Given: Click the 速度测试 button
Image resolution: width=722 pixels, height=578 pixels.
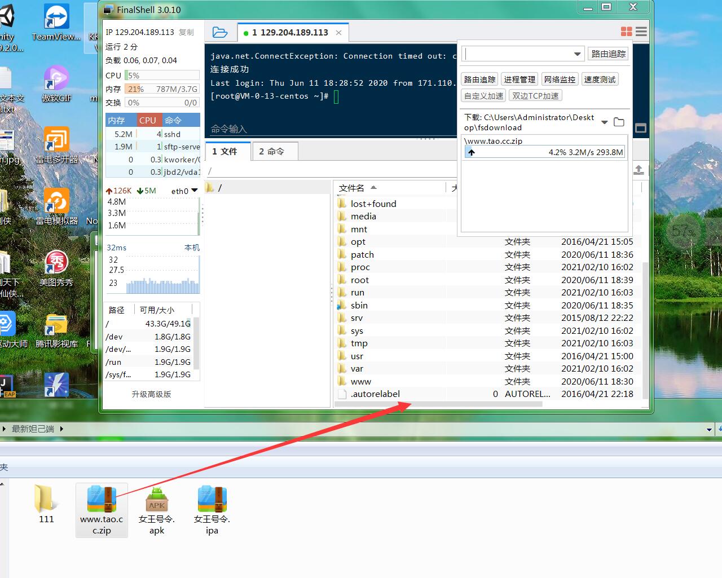Looking at the screenshot, I should pyautogui.click(x=600, y=80).
